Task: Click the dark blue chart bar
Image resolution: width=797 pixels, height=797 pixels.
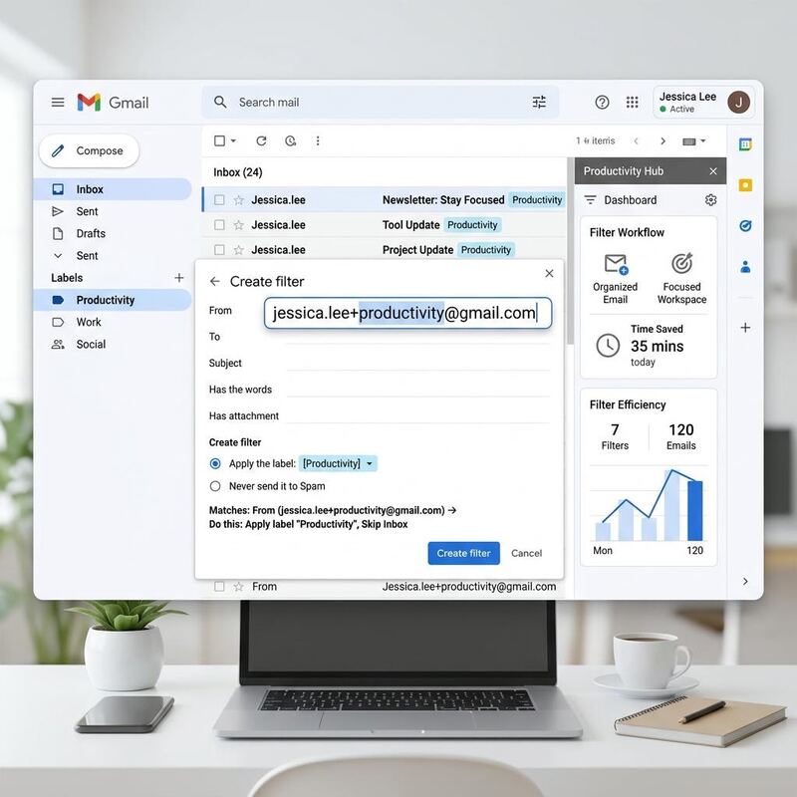Action: click(694, 510)
